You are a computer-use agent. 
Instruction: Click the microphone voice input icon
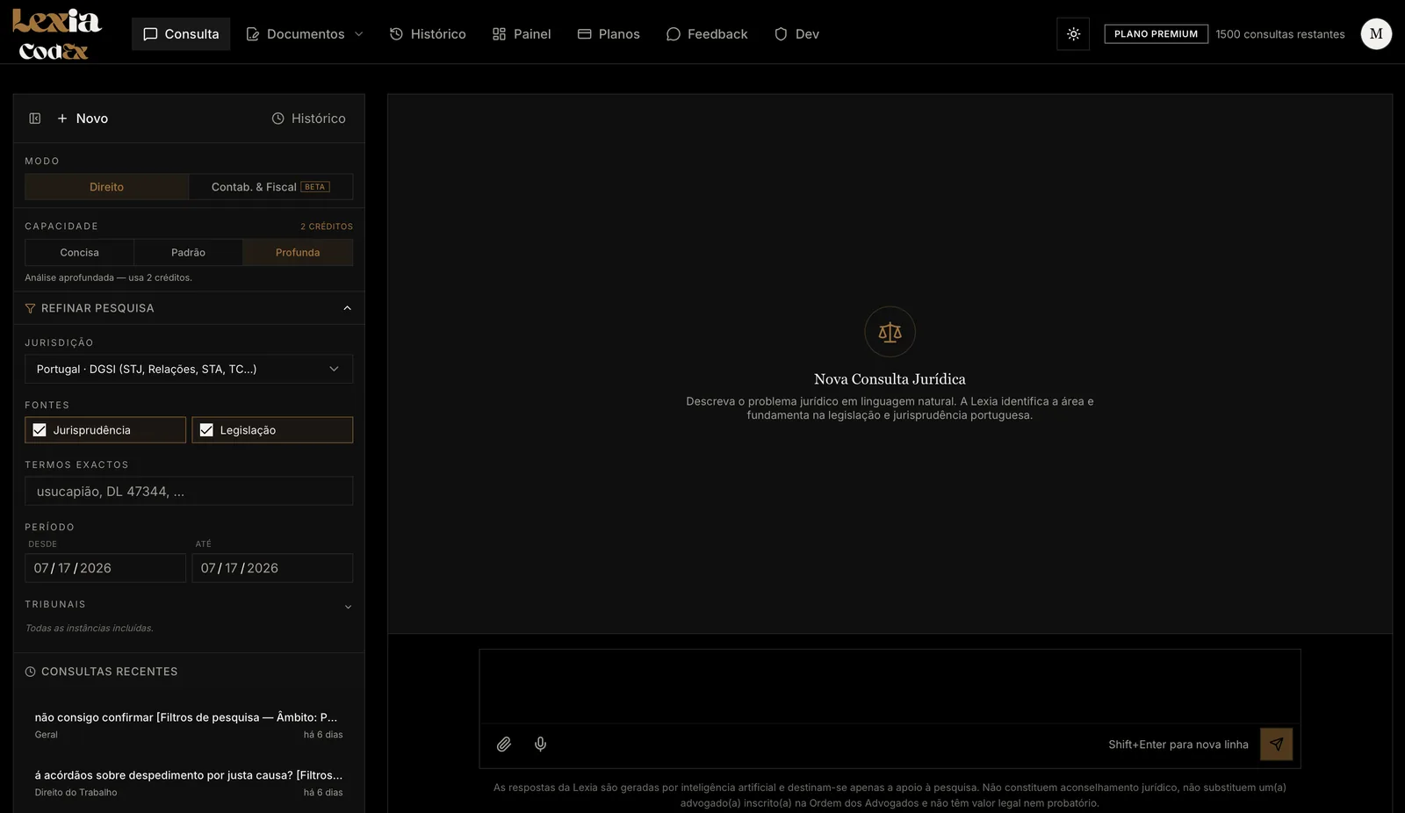[x=541, y=745]
